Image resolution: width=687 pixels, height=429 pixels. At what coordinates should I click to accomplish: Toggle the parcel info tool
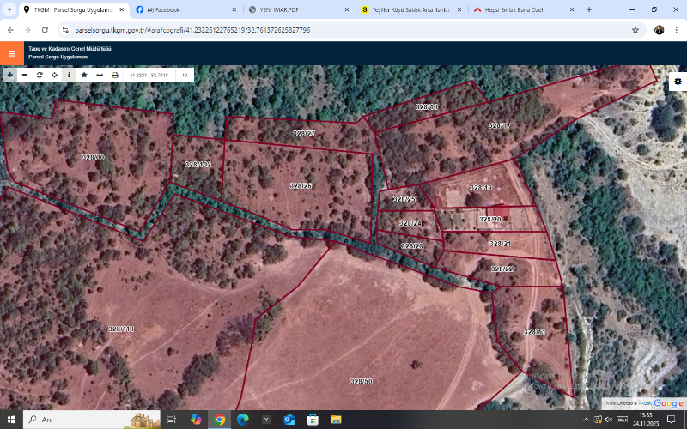tap(70, 76)
